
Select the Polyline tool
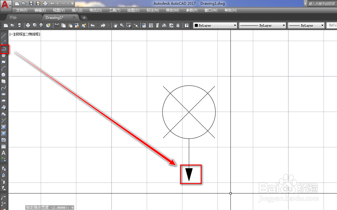[x=4, y=49]
